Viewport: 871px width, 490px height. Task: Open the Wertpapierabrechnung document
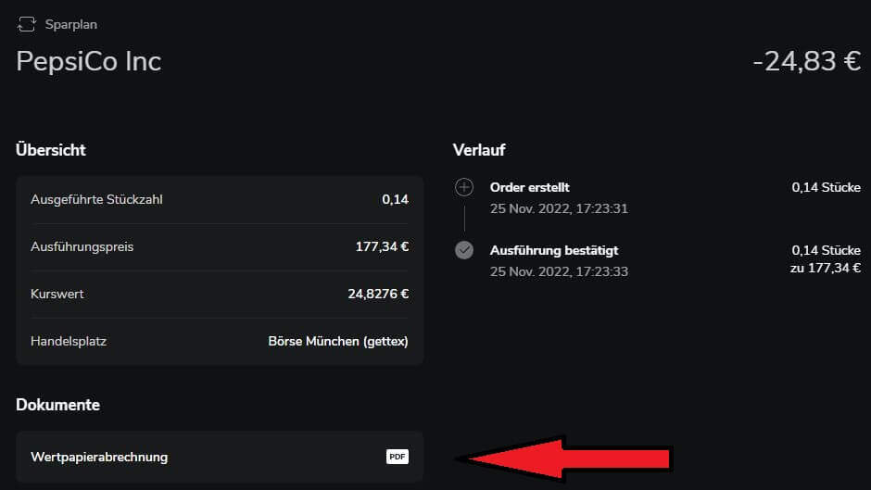pos(99,457)
